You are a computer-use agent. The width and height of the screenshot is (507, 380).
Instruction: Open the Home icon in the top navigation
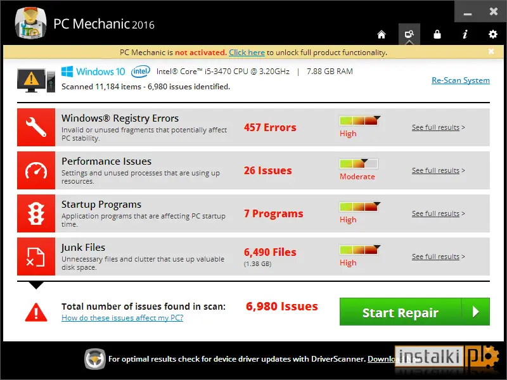click(x=382, y=34)
